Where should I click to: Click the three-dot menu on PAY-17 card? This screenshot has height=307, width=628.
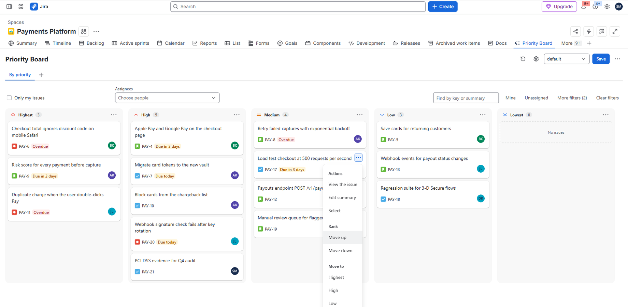[x=358, y=158]
